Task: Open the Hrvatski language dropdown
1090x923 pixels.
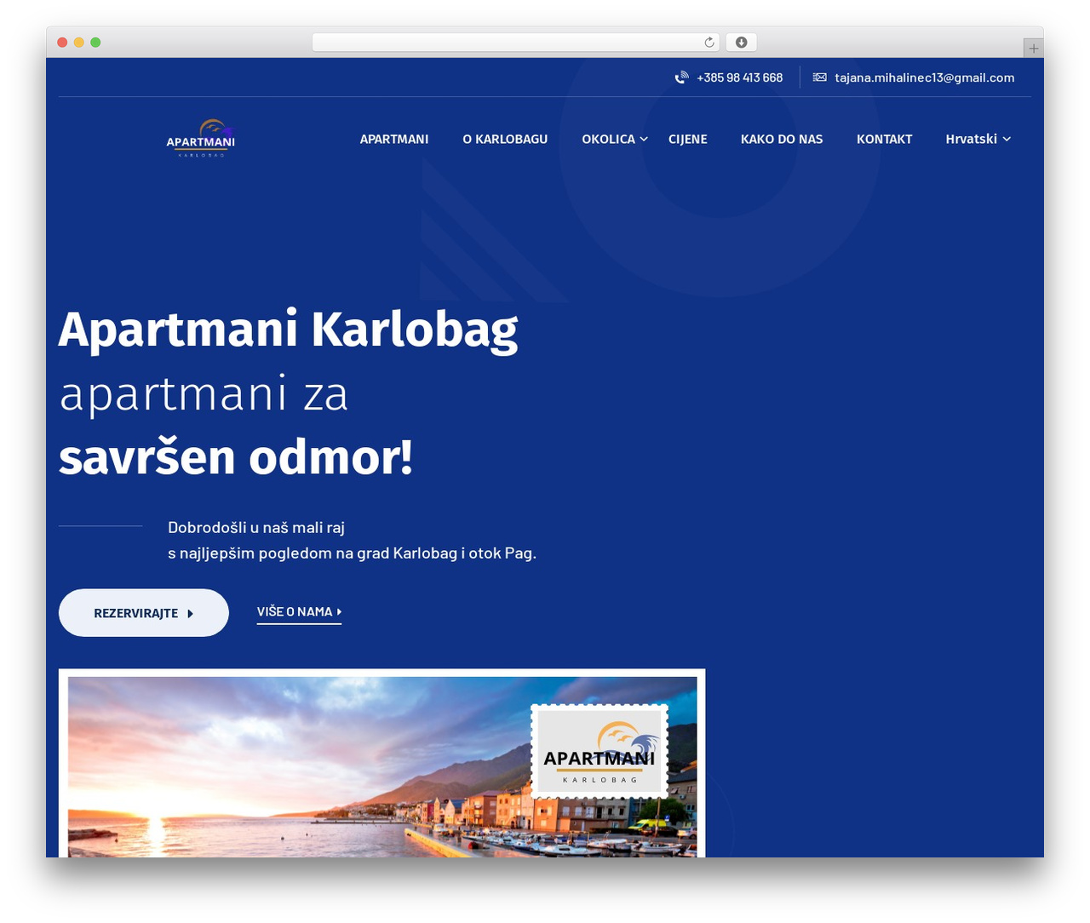Action: click(978, 139)
